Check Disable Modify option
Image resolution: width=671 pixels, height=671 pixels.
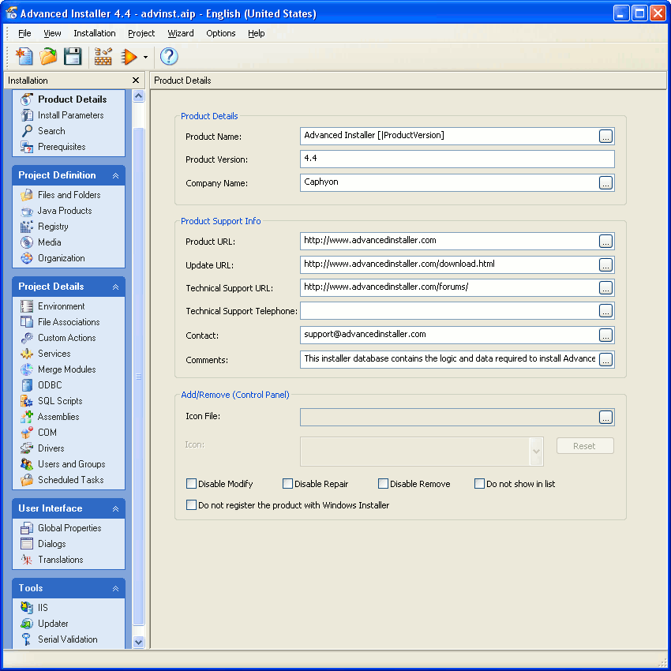point(191,484)
